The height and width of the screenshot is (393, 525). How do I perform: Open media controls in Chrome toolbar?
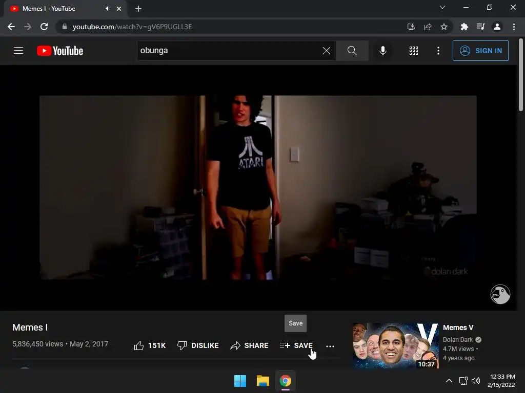pos(481,27)
